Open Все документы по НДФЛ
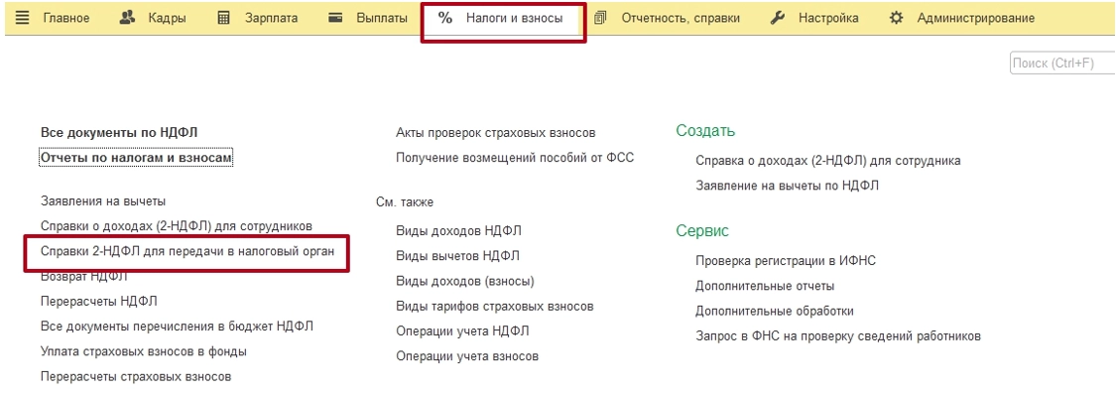Image resolution: width=1116 pixels, height=394 pixels. (119, 133)
